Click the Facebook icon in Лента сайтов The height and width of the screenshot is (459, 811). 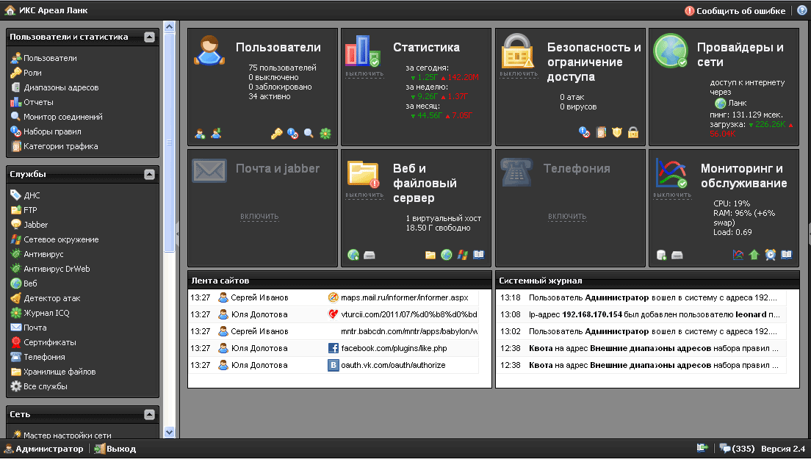(x=333, y=348)
